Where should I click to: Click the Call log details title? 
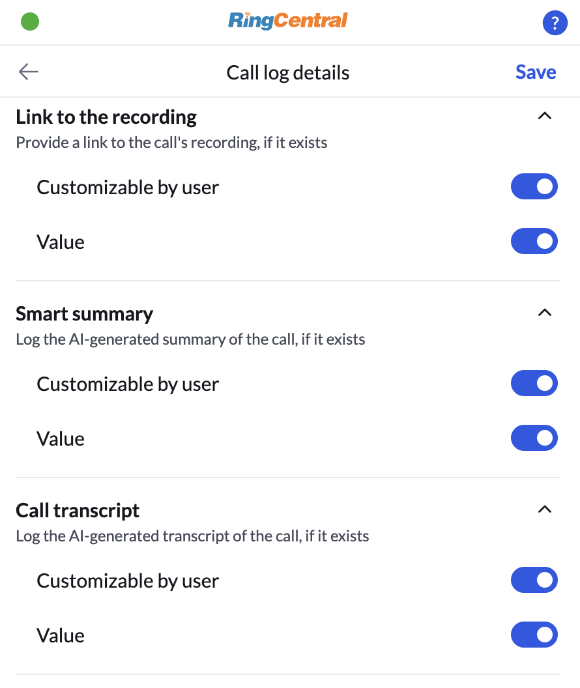(x=288, y=73)
